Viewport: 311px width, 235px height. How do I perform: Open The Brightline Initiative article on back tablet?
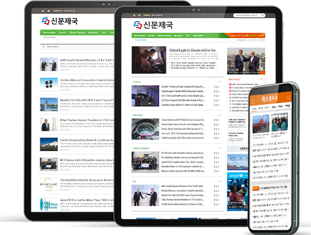(x=87, y=180)
